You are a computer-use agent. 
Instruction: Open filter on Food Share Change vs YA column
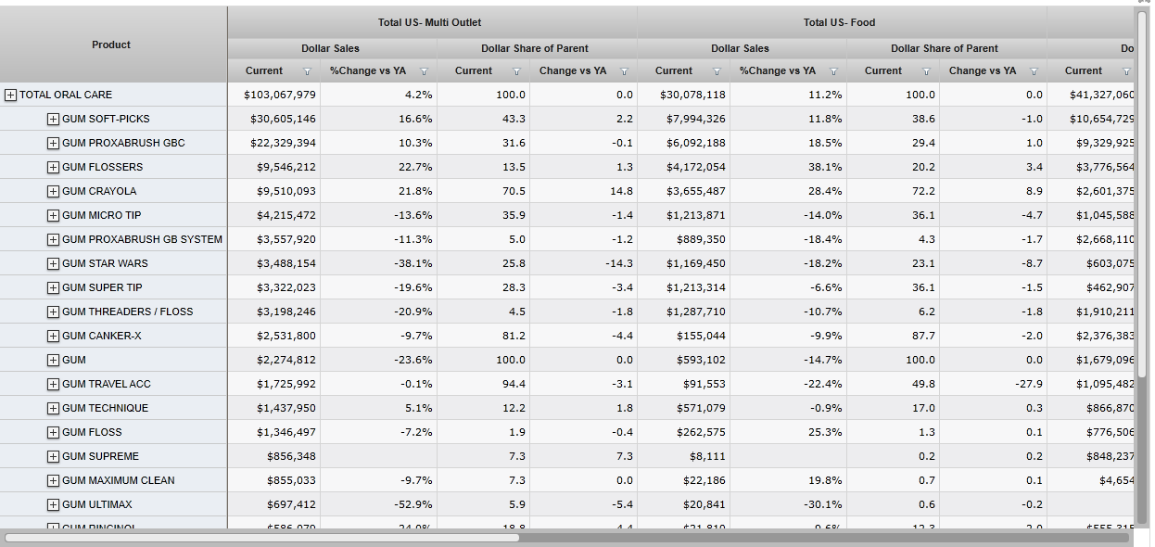(1034, 71)
